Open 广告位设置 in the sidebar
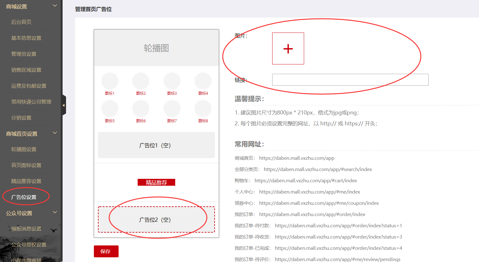479x262 pixels. pyautogui.click(x=24, y=197)
